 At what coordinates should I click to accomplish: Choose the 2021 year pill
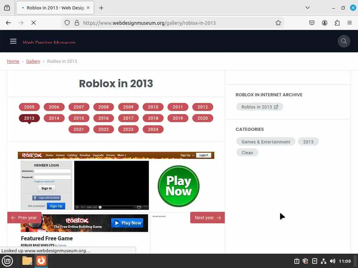click(x=79, y=129)
